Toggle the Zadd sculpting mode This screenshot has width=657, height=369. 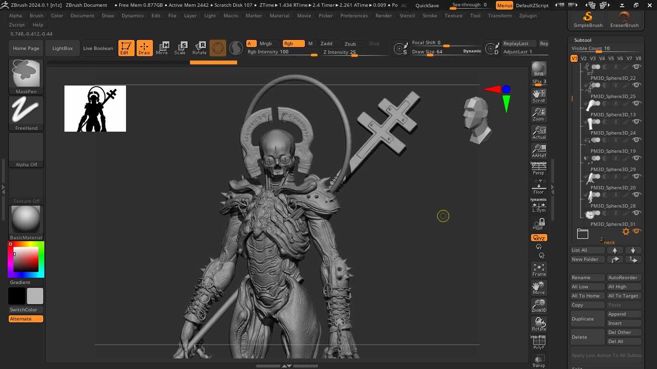(327, 43)
